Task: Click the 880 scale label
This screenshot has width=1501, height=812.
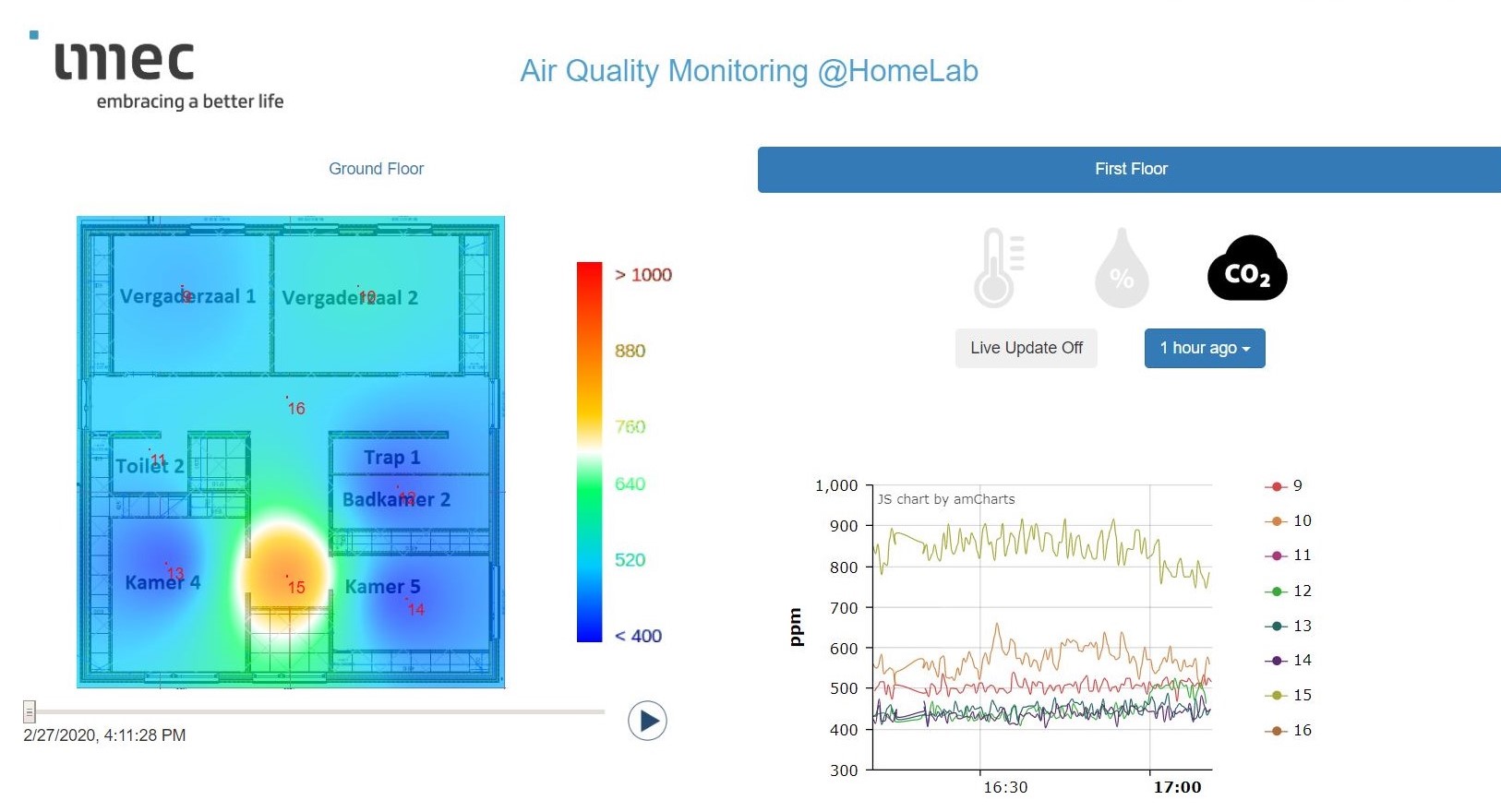Action: pos(630,351)
